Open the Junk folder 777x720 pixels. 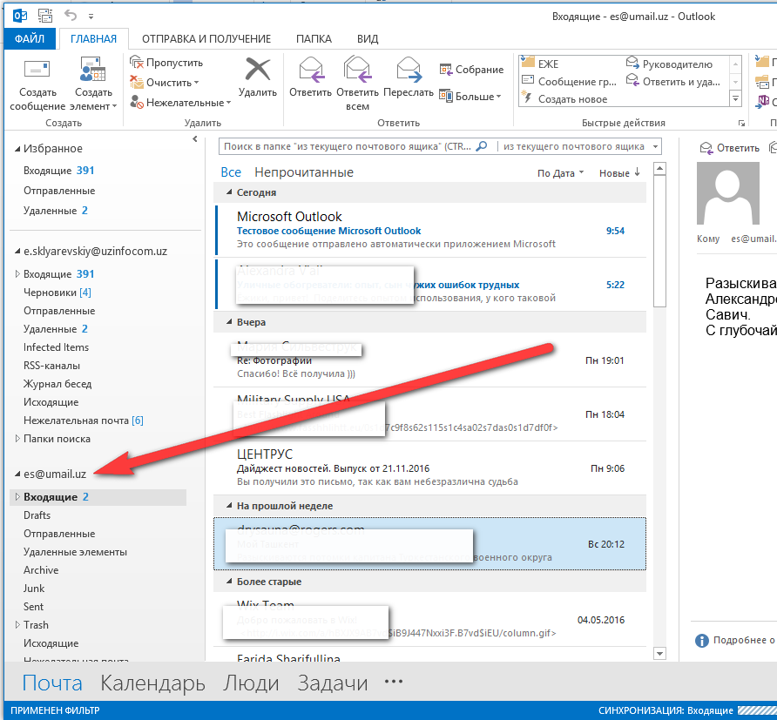pyautogui.click(x=34, y=589)
